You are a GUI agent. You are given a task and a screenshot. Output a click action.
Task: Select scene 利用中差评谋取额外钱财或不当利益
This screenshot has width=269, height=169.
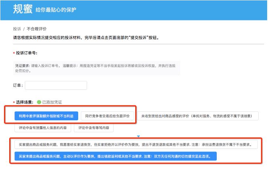tap(46, 116)
